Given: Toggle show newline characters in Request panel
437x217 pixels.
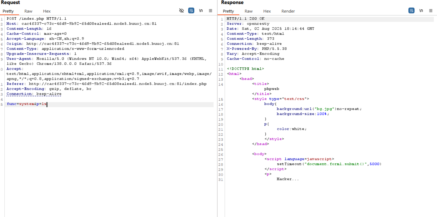Looking at the screenshot, I should [201, 11].
